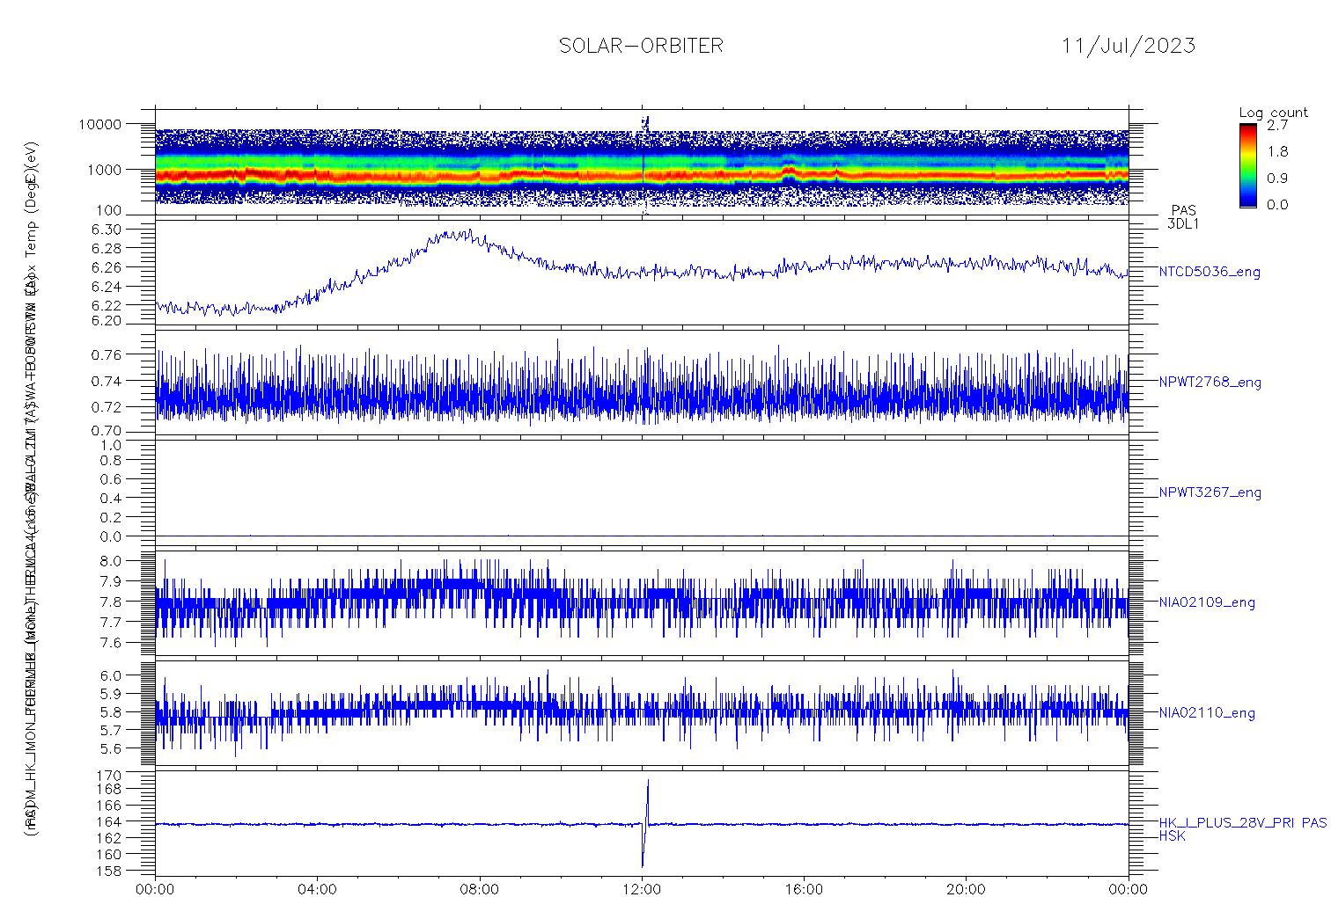Click the PAS panel label

coord(1183,211)
